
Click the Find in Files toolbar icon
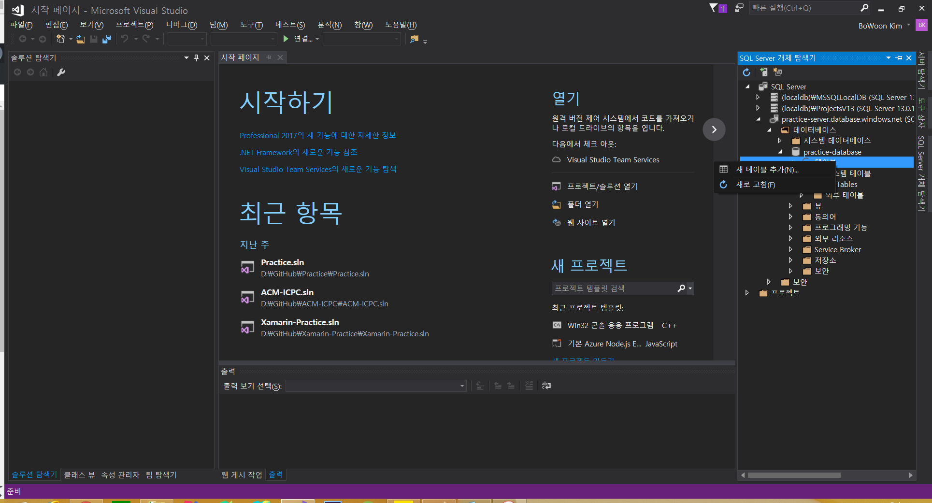(x=414, y=39)
